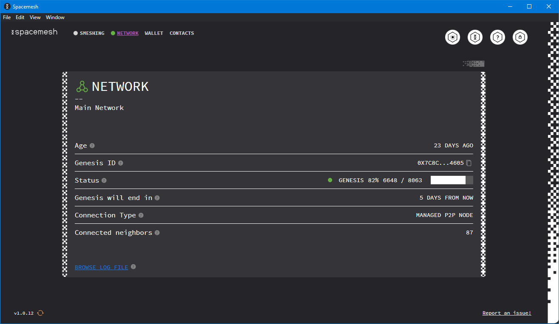This screenshot has width=559, height=324.
Task: Lock wallet using padlock hexagon icon
Action: pyautogui.click(x=520, y=37)
